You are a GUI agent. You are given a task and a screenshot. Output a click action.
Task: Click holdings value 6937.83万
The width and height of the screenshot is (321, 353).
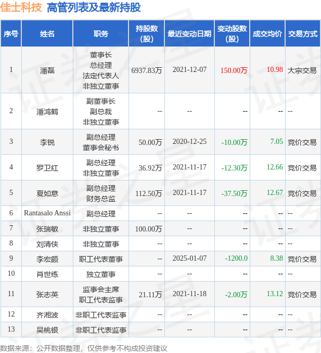click(147, 70)
